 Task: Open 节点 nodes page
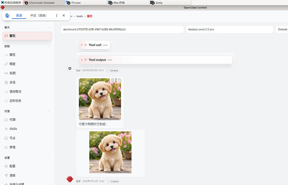(x=27, y=138)
